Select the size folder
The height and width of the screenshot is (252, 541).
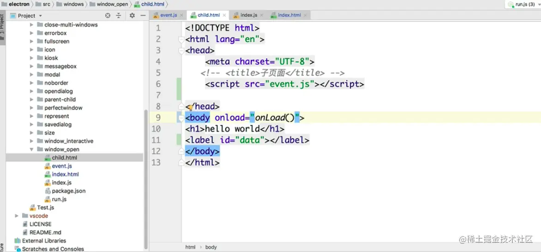49,132
